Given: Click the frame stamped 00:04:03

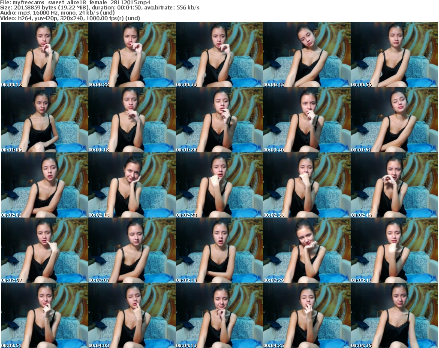Looking at the screenshot, I should tap(132, 315).
